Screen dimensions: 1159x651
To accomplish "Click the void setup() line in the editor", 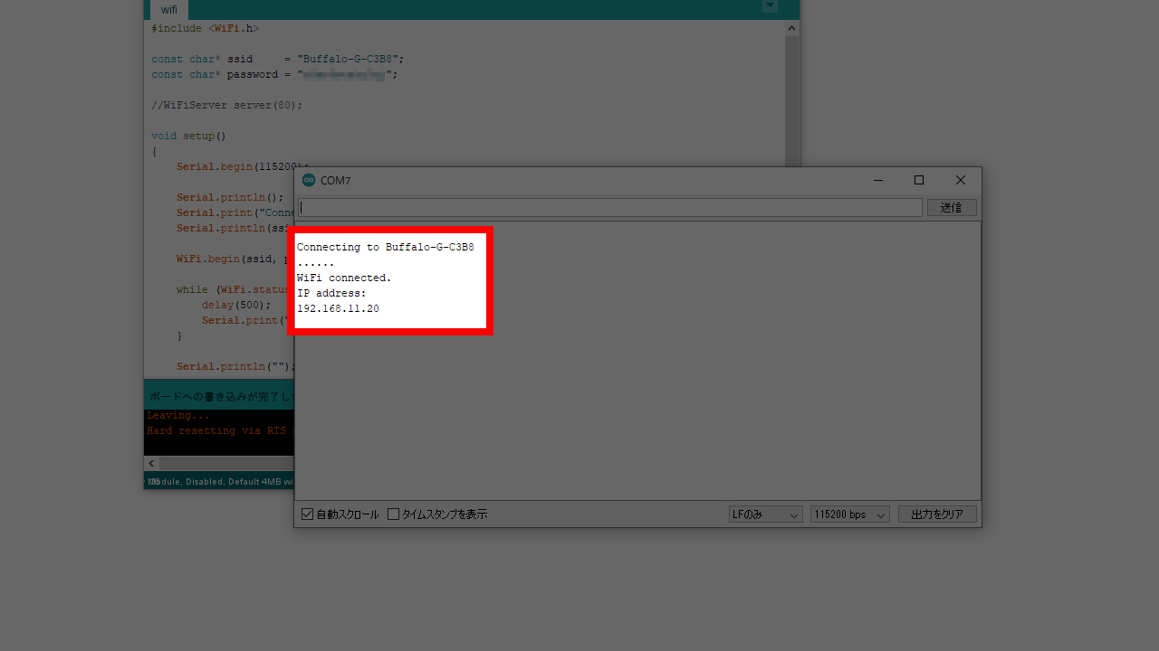I will pyautogui.click(x=188, y=137).
